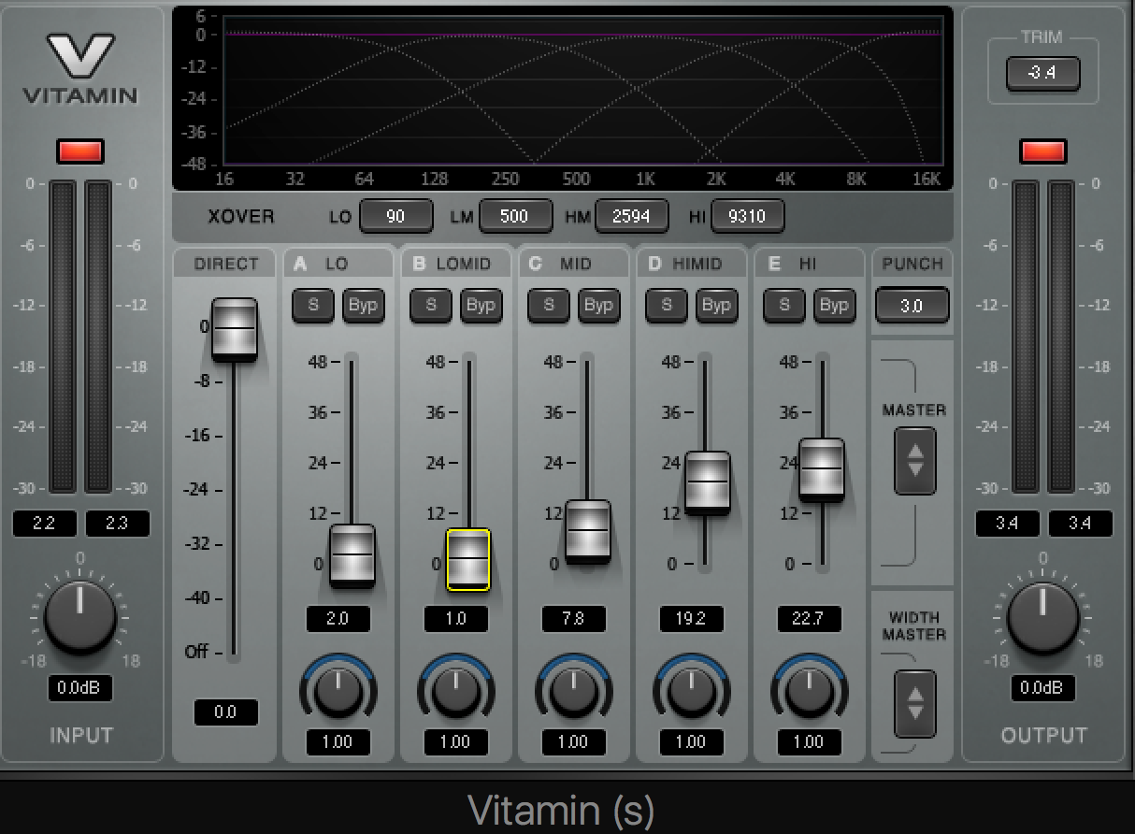Screen dimensions: 1135x834
Task: Click the MID band width knob
Action: (x=573, y=692)
